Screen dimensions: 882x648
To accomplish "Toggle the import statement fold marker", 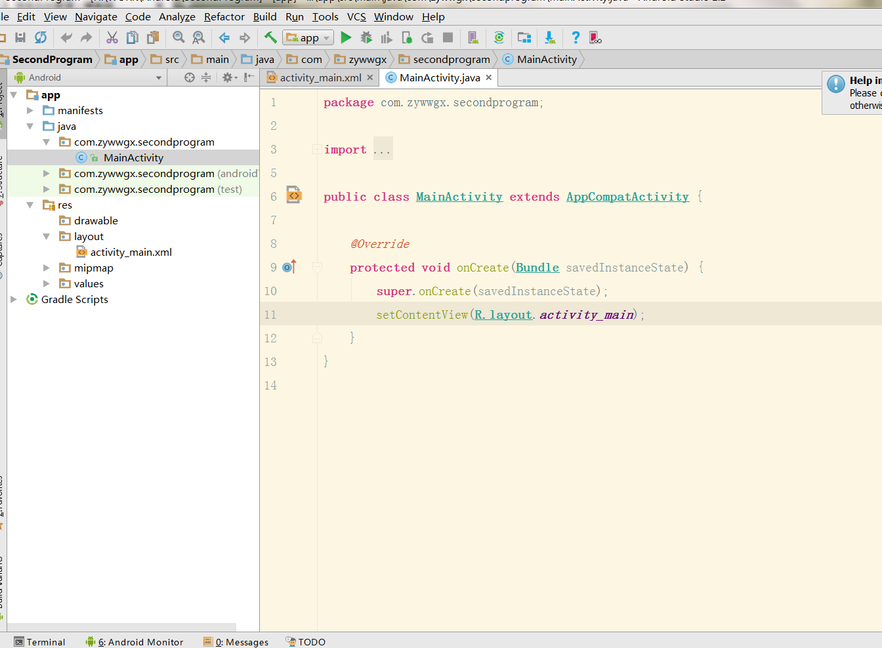I will [x=317, y=150].
